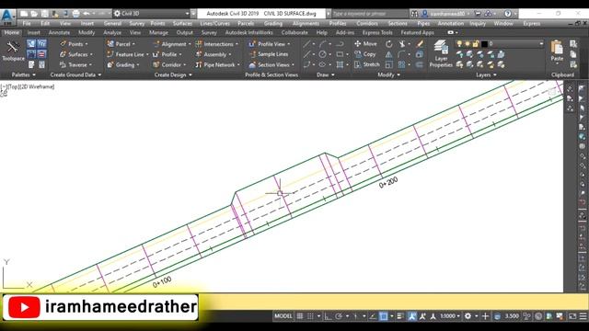Click the 0+100 station label

point(162,282)
